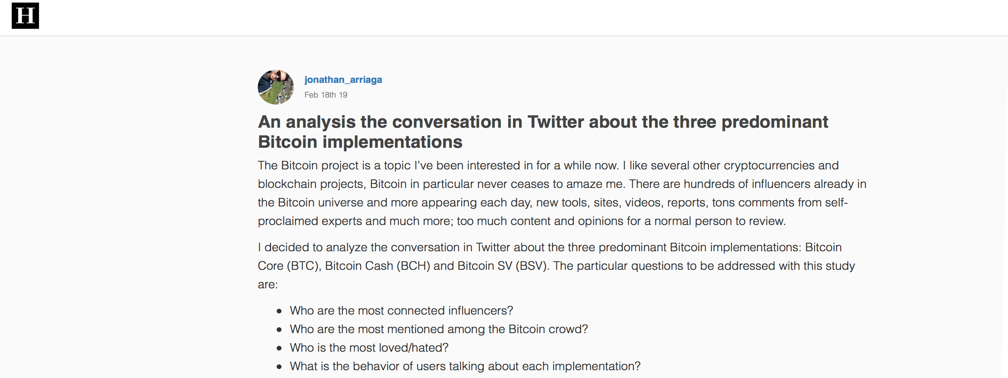Image resolution: width=1008 pixels, height=378 pixels.
Task: Click the article title heading
Action: (x=542, y=131)
